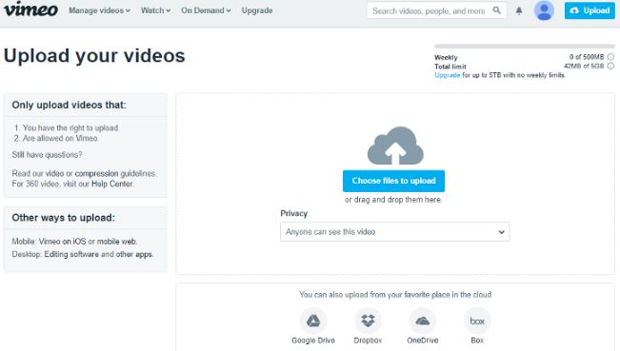Screen dimensions: 620x351
Task: Click the Upgrade link under storage limits
Action: (x=448, y=75)
